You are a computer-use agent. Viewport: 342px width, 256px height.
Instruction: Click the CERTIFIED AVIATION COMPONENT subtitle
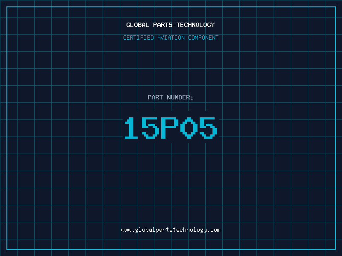point(171,38)
